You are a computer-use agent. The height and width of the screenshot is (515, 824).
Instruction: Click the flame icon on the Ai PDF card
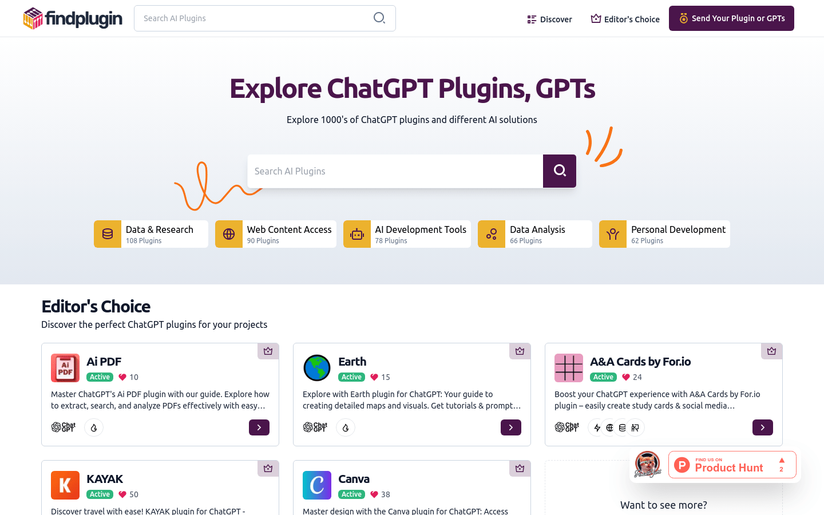[x=94, y=427]
